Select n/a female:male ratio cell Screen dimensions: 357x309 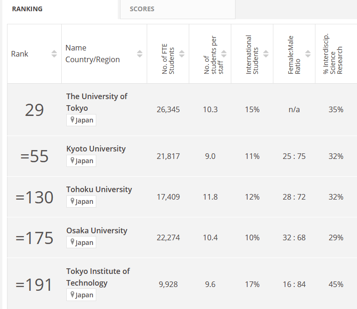pos(294,110)
